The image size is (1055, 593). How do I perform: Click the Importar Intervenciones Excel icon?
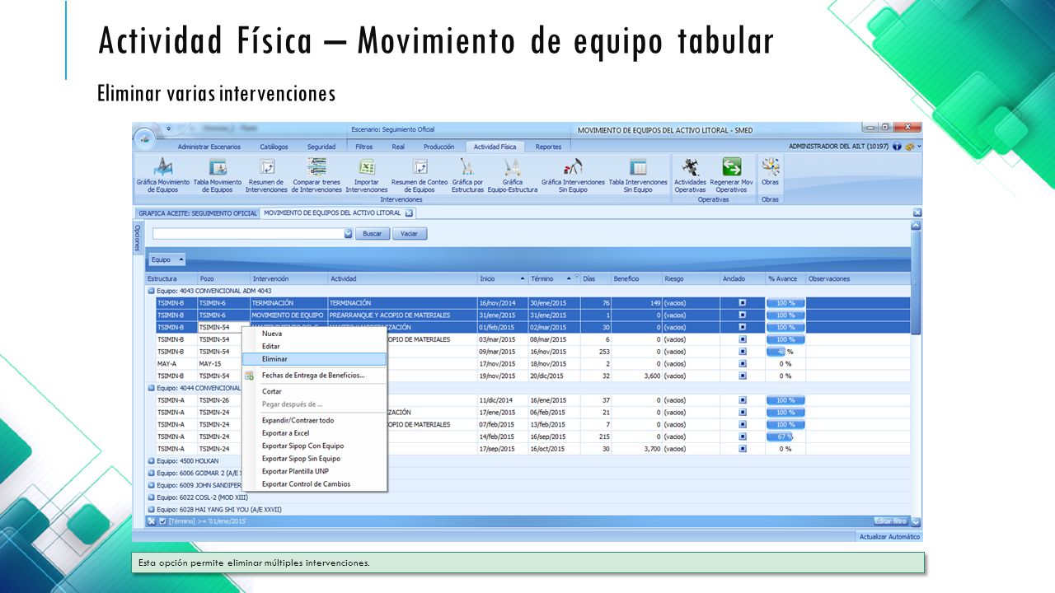[x=367, y=167]
